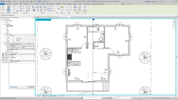Click the Revit application R logo
178x100 pixels.
click(x=1, y=1)
